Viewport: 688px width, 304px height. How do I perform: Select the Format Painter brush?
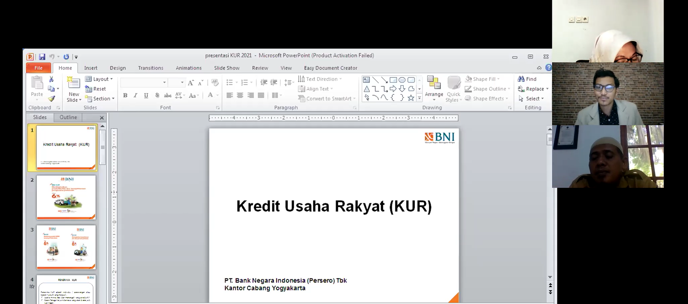(x=51, y=99)
